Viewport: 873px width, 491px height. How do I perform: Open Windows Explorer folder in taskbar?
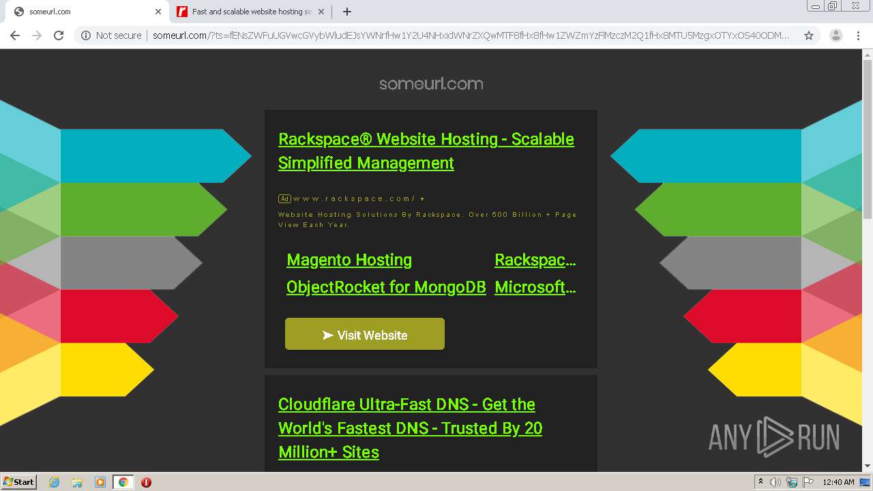tap(77, 482)
